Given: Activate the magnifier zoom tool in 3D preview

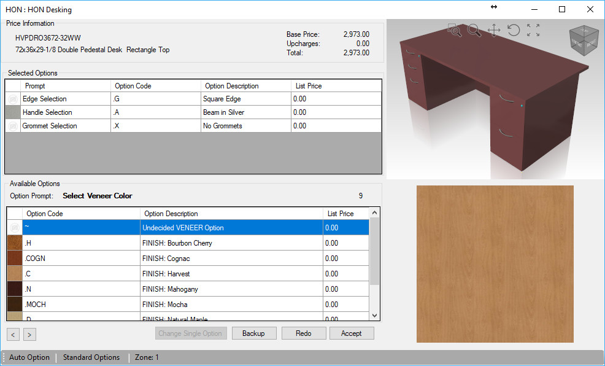Looking at the screenshot, I should 474,30.
